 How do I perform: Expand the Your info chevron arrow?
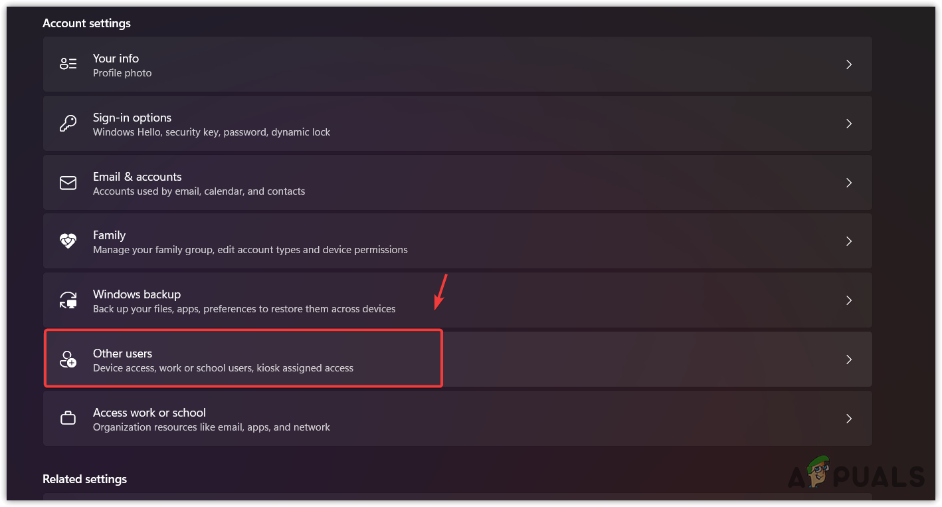pos(849,64)
